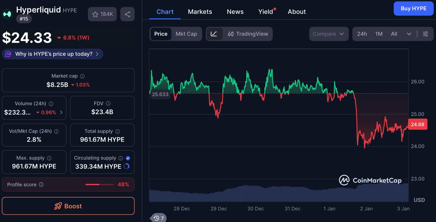Click the CoinMarketCap watermark logo on chart
This screenshot has height=222, width=436.
(344, 180)
